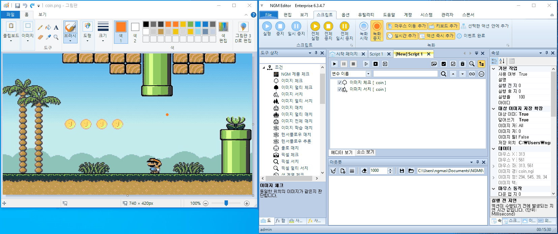Select the eraser tool in Paint
Viewport: 558px width, 234px height.
pyautogui.click(x=40, y=37)
